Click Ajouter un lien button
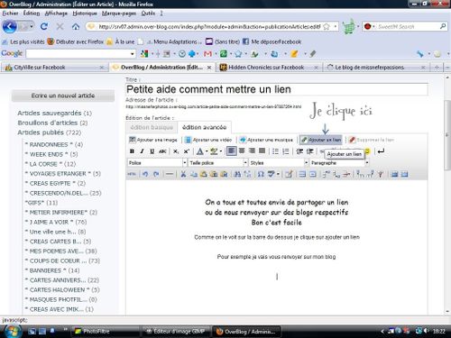 (x=321, y=140)
